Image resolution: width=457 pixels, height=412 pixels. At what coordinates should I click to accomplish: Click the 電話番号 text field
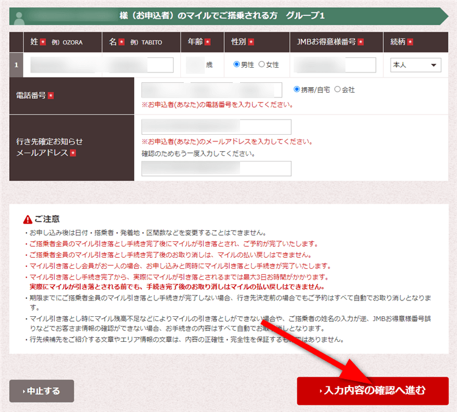click(211, 90)
